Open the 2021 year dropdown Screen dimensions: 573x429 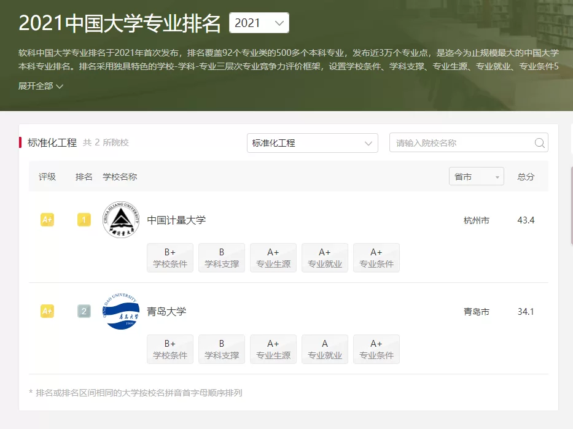[x=259, y=23]
